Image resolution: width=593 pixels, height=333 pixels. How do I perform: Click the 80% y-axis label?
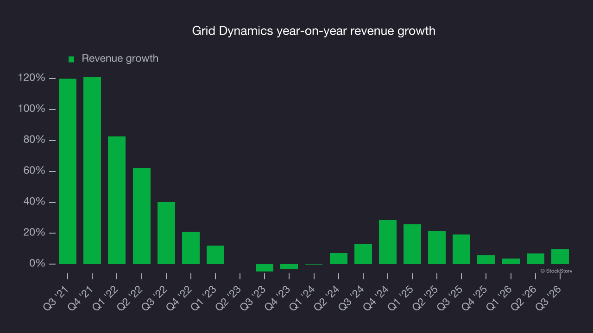(x=34, y=140)
